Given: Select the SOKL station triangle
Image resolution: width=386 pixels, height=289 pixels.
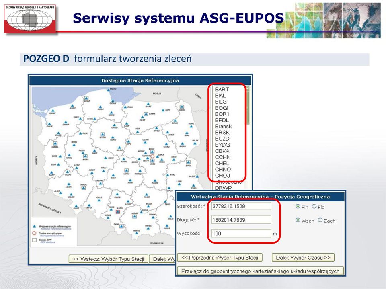Looking at the screenshot, I should tap(191, 126).
